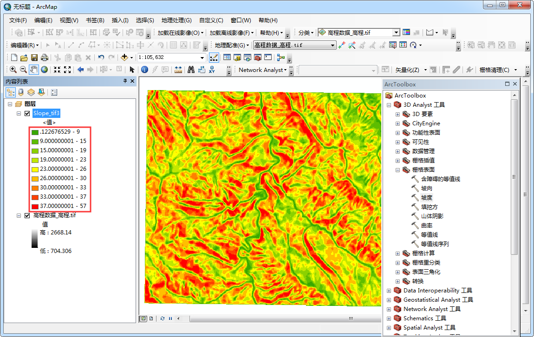Select the Zoom In tool
Image resolution: width=534 pixels, height=337 pixels.
[13, 70]
